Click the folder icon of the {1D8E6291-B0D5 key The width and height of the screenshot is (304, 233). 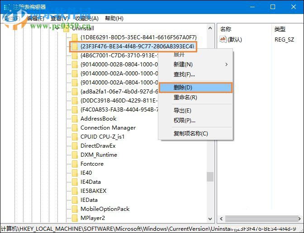pos(75,37)
